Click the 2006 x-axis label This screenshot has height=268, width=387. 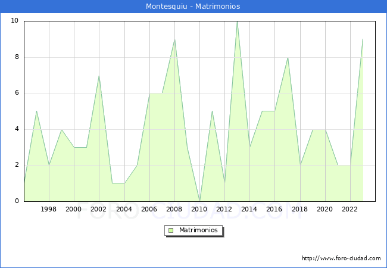(149, 209)
